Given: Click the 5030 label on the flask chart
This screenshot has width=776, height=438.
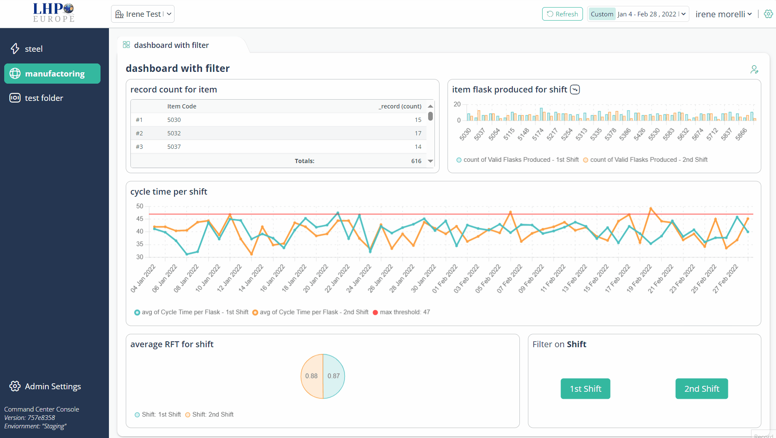Looking at the screenshot, I should coord(465,134).
